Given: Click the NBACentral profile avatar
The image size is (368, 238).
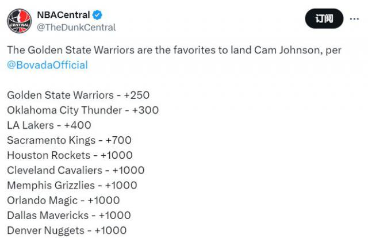Looking at the screenshot, I should pyautogui.click(x=19, y=21).
